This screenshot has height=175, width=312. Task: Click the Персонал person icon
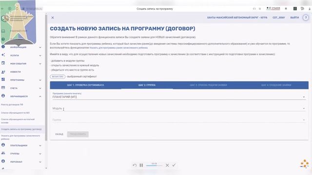[3, 161]
